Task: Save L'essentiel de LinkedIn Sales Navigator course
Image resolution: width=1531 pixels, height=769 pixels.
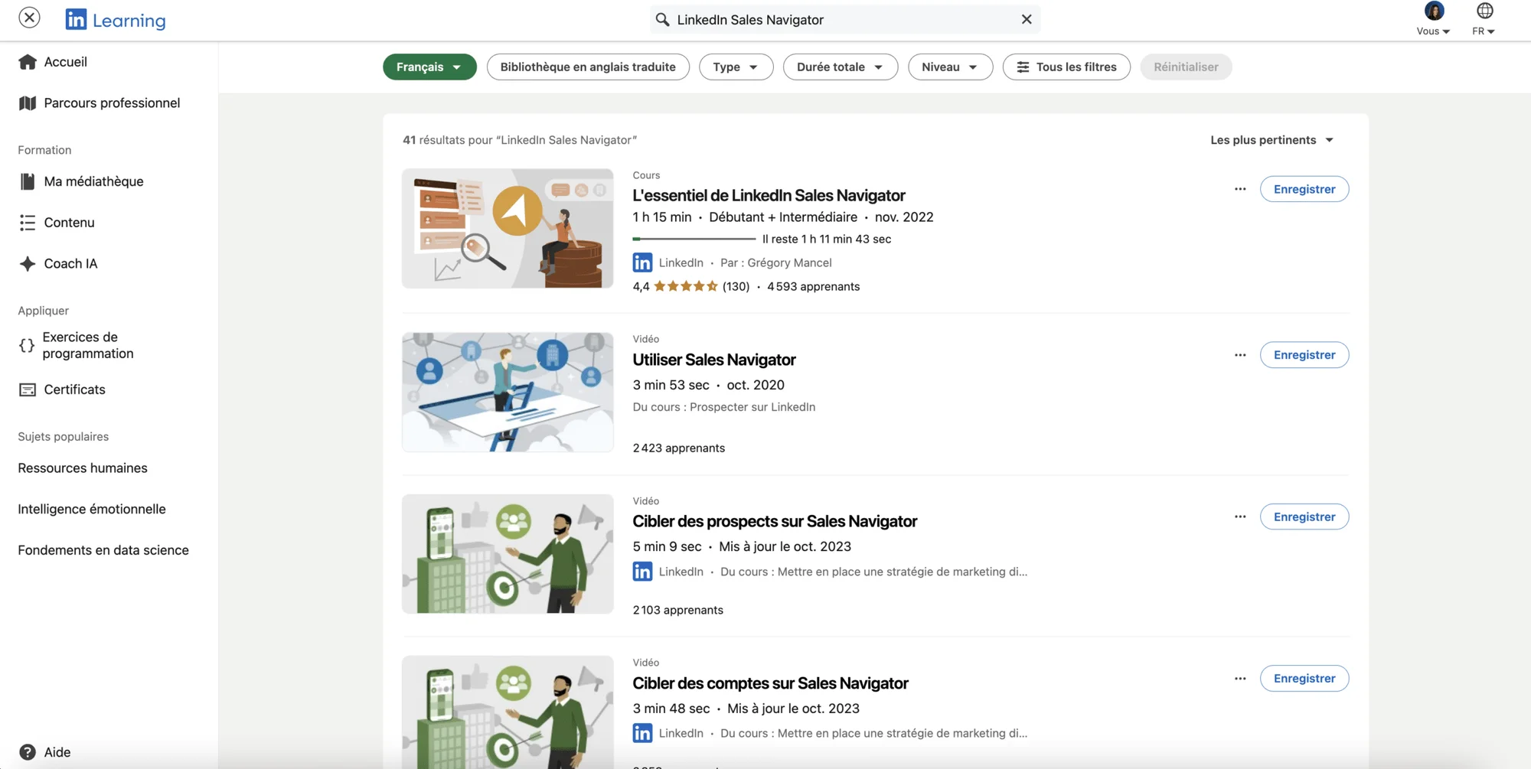Action: click(x=1304, y=189)
